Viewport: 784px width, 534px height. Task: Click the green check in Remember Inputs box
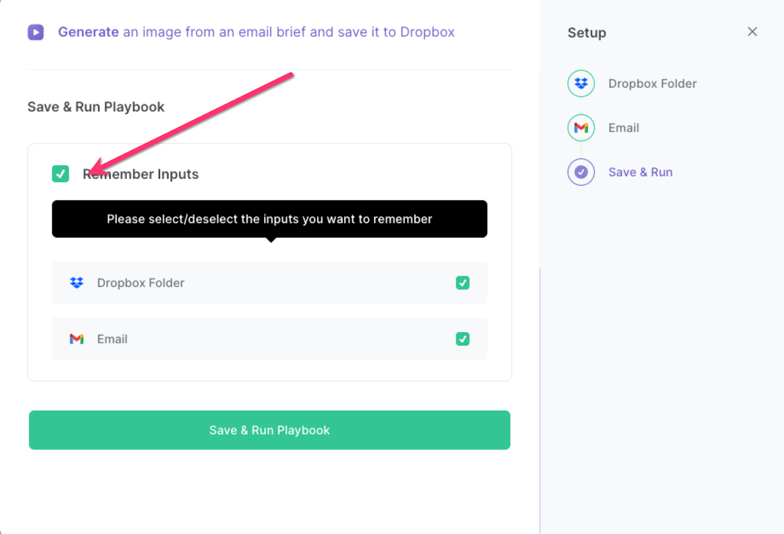(60, 174)
